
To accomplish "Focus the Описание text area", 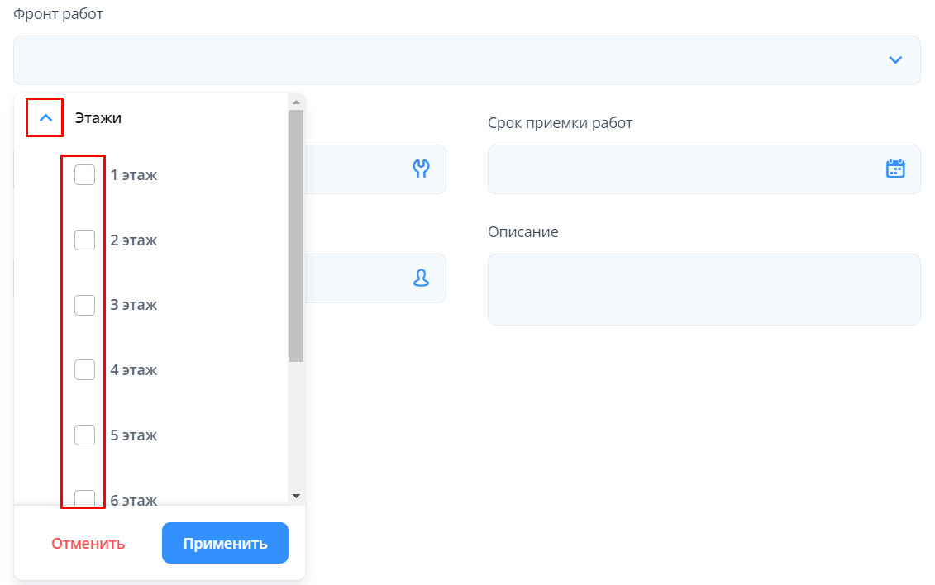I will [x=704, y=289].
